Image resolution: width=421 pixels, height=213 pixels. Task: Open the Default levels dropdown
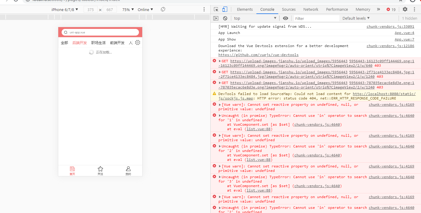356,18
